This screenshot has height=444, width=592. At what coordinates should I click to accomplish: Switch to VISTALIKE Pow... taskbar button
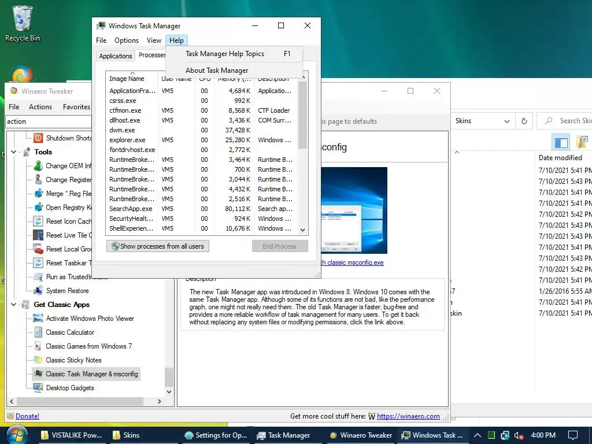pos(72,435)
